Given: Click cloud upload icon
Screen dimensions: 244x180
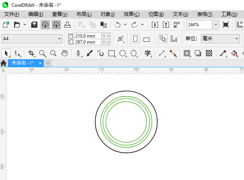Looking at the screenshot, I should (56, 25).
